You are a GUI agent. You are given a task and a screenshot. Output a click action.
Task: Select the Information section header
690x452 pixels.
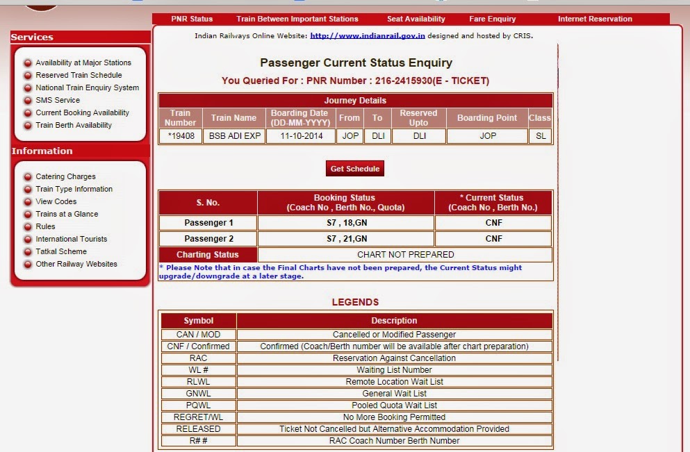pos(81,151)
